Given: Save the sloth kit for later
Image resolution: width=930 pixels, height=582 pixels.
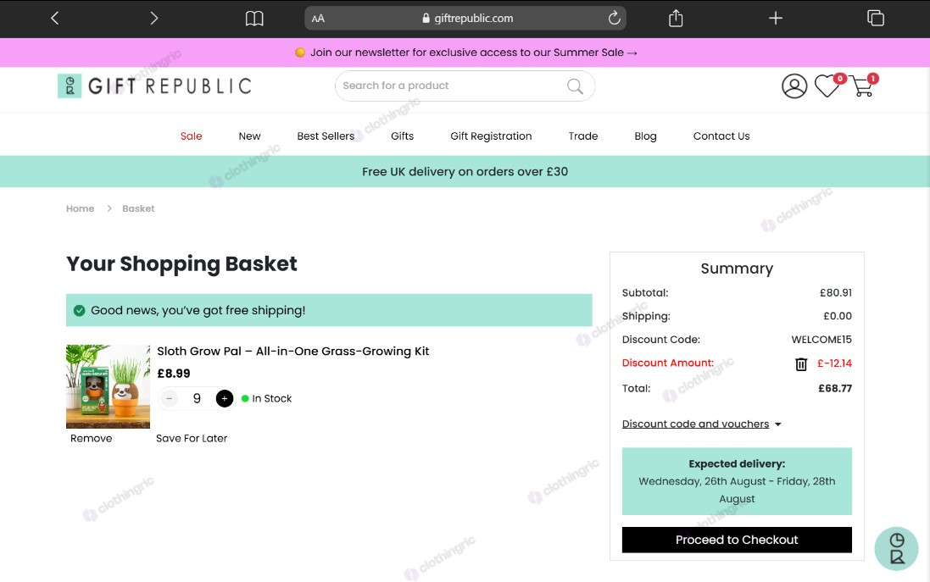Looking at the screenshot, I should pyautogui.click(x=192, y=439).
